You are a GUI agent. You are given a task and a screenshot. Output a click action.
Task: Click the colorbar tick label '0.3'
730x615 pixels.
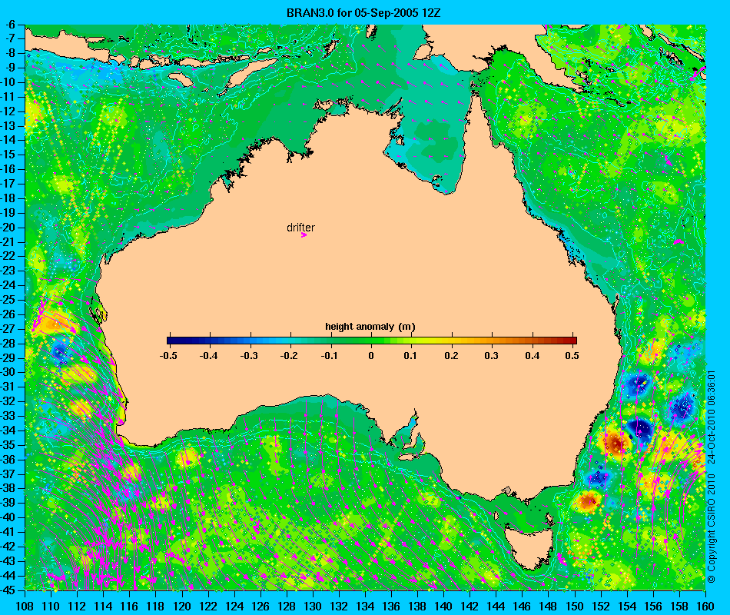(492, 355)
